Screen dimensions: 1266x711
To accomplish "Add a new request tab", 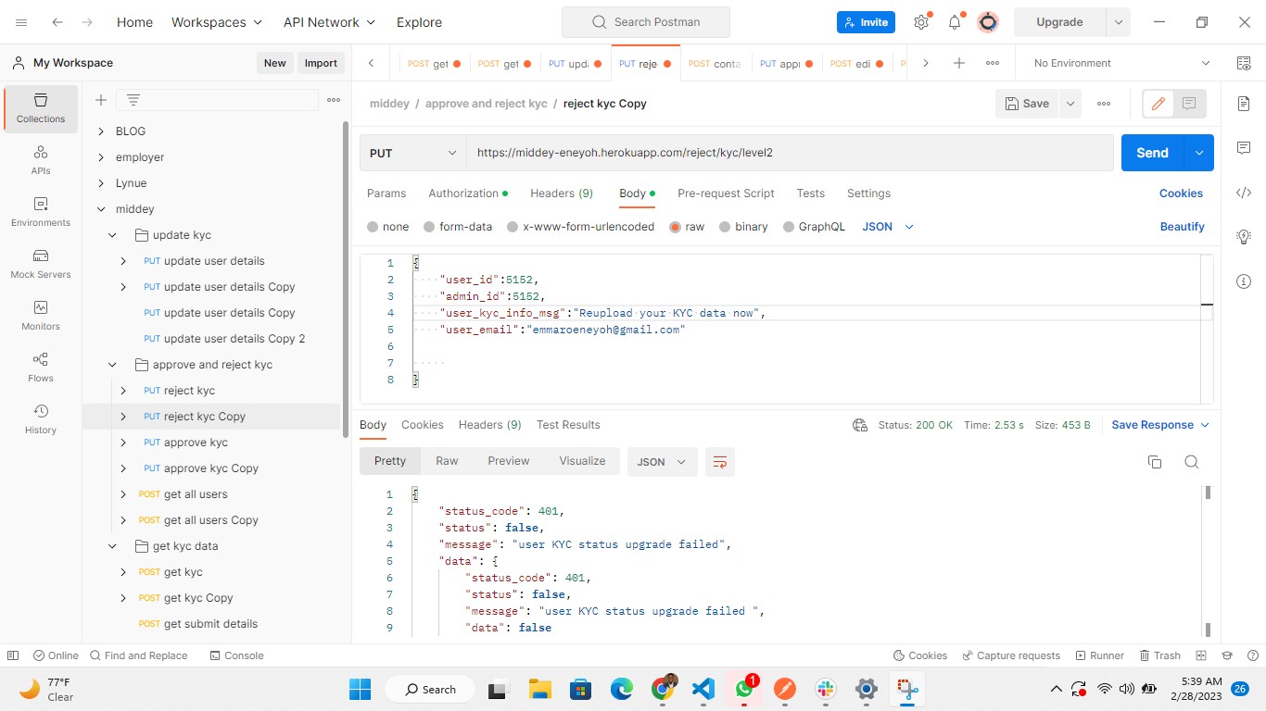I will (x=959, y=63).
